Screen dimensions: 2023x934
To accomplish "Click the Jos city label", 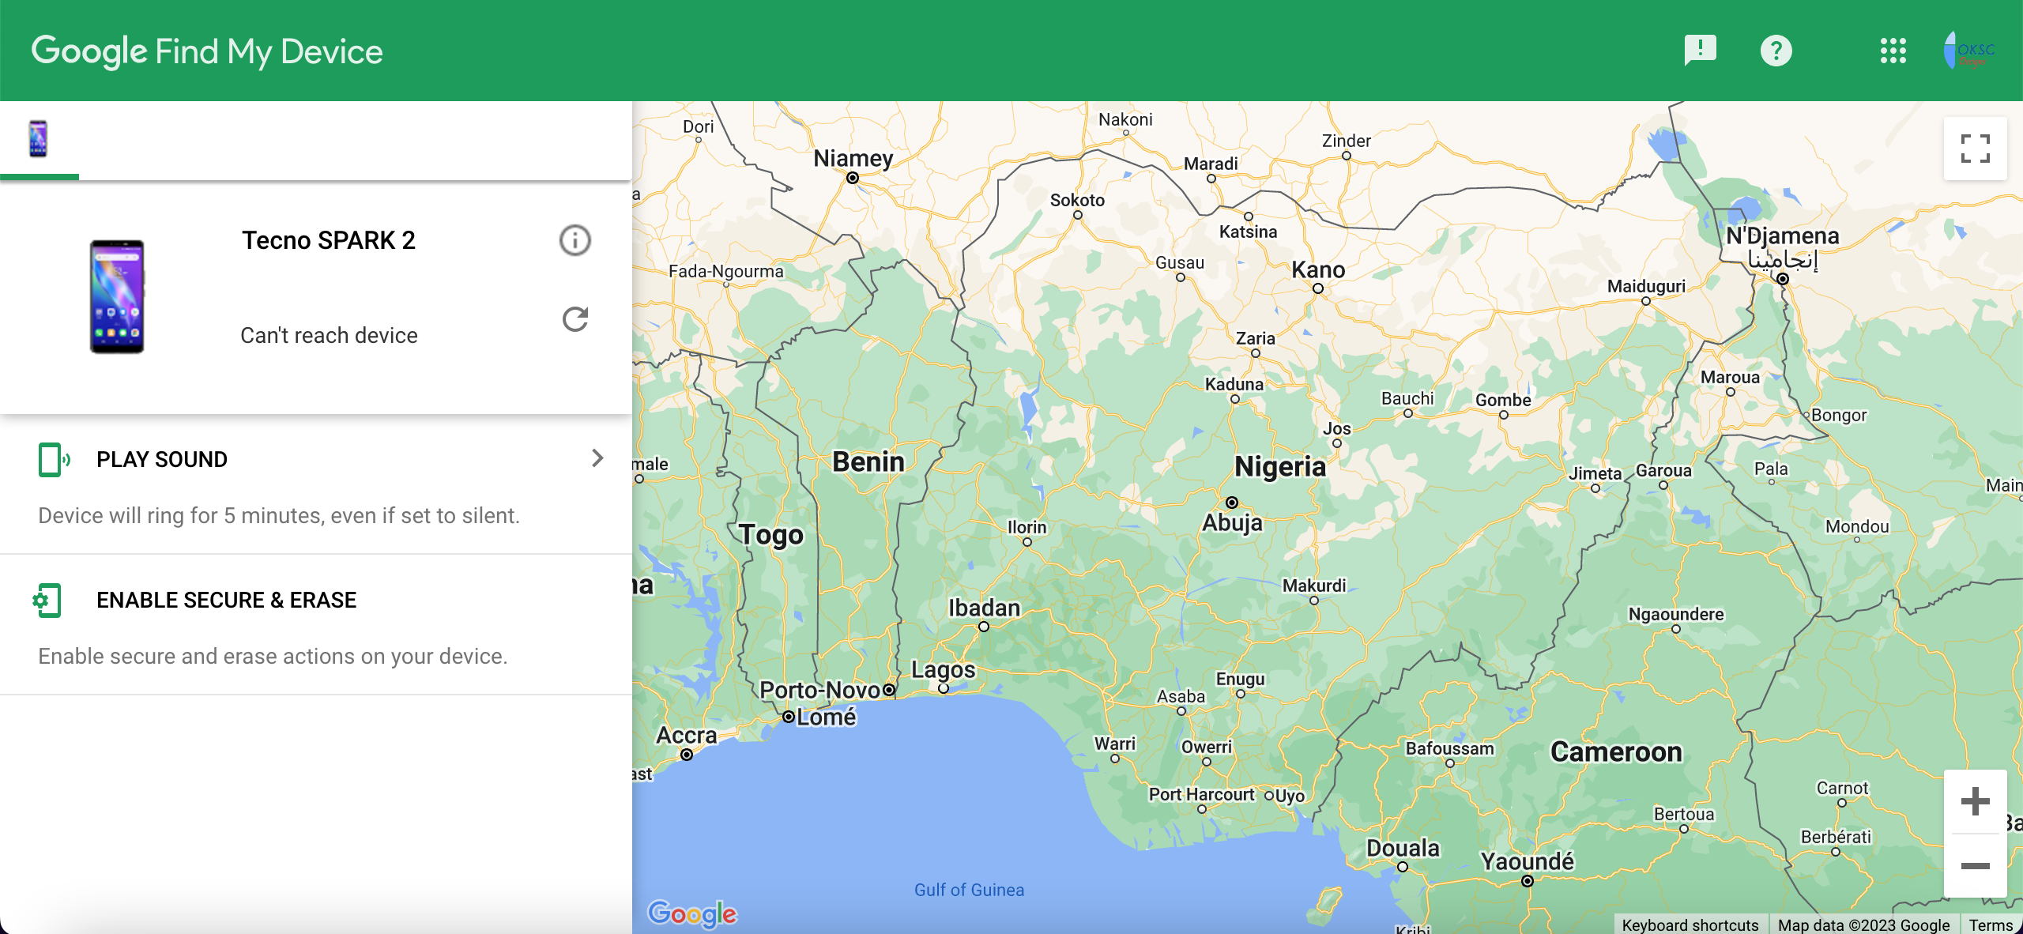I will [x=1337, y=428].
